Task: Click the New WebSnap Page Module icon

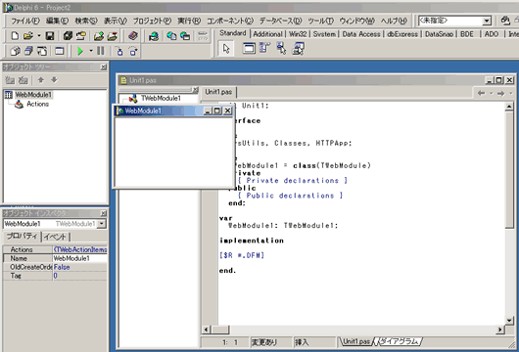Action: (x=171, y=36)
